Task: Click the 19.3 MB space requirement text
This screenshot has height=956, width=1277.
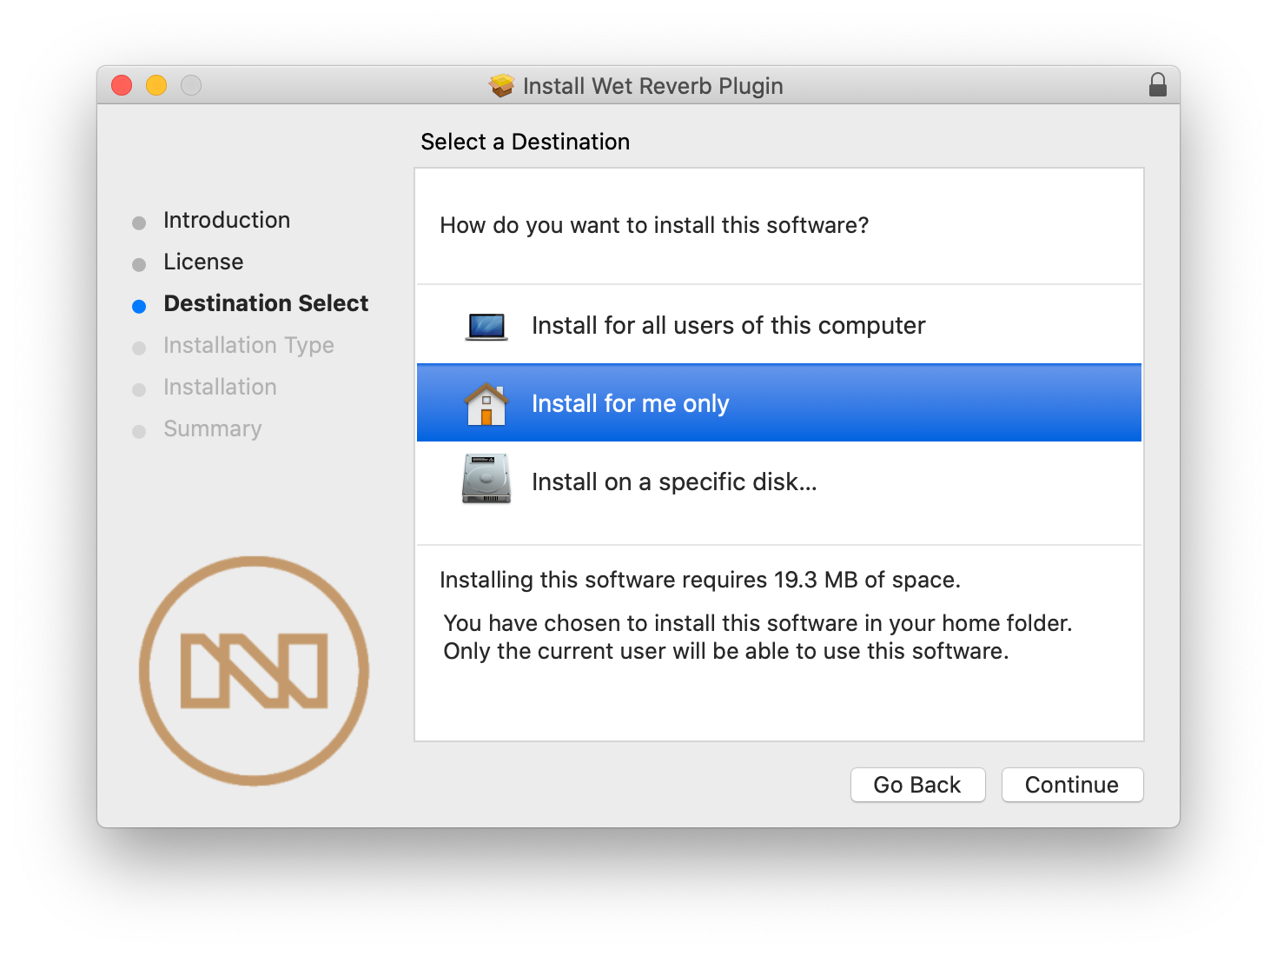Action: (700, 580)
